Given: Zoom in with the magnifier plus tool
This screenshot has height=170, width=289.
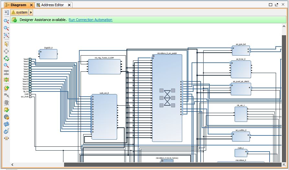Looking at the screenshot, I should pos(6,21).
